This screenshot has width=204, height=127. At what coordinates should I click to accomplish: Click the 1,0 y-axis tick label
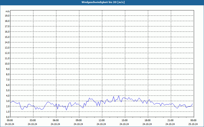pos(8,112)
